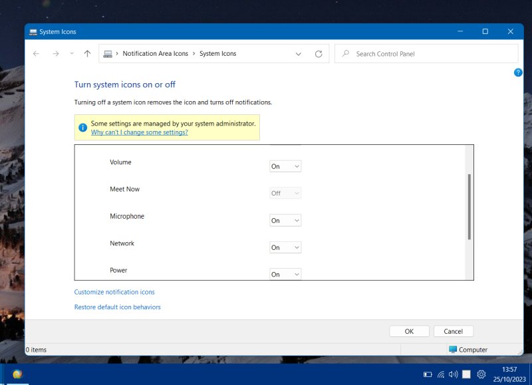Expand the address bar dropdown arrow
This screenshot has height=385, width=532.
coord(298,54)
